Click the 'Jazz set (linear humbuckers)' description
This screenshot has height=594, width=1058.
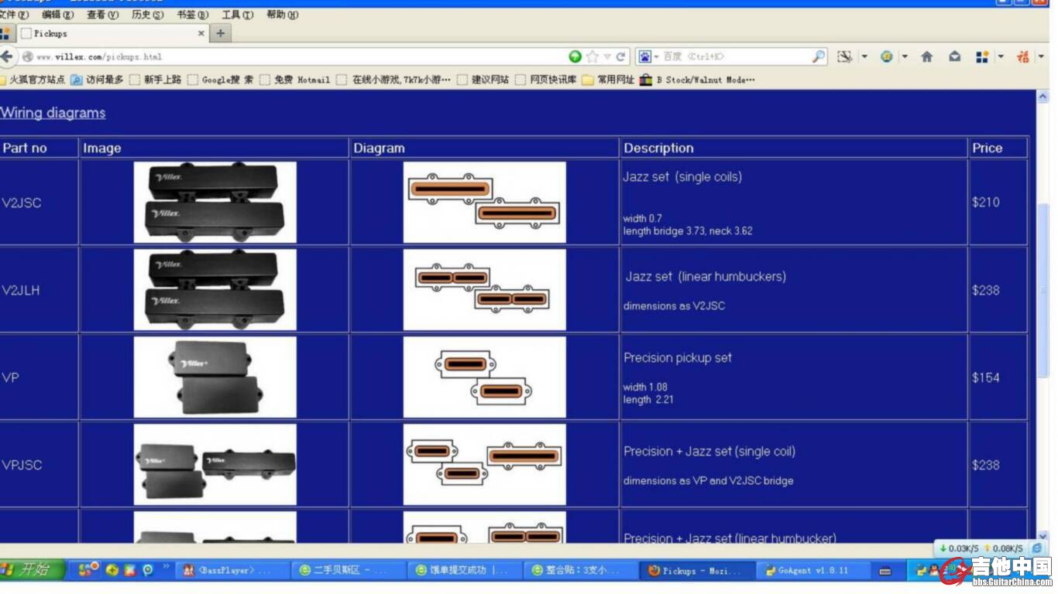(706, 276)
